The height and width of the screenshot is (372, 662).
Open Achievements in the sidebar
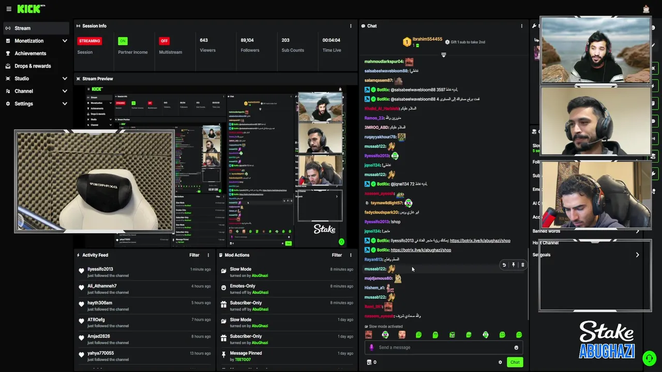coord(35,53)
